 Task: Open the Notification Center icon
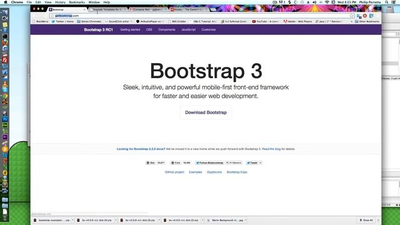point(394,2)
